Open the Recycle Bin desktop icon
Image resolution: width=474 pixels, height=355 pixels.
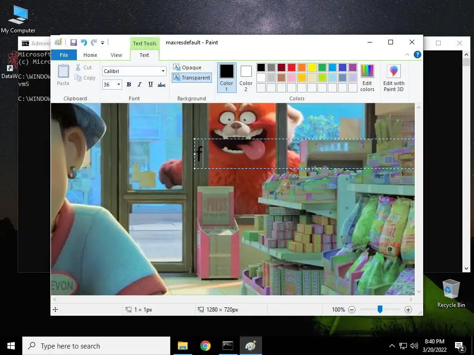[x=451, y=293]
